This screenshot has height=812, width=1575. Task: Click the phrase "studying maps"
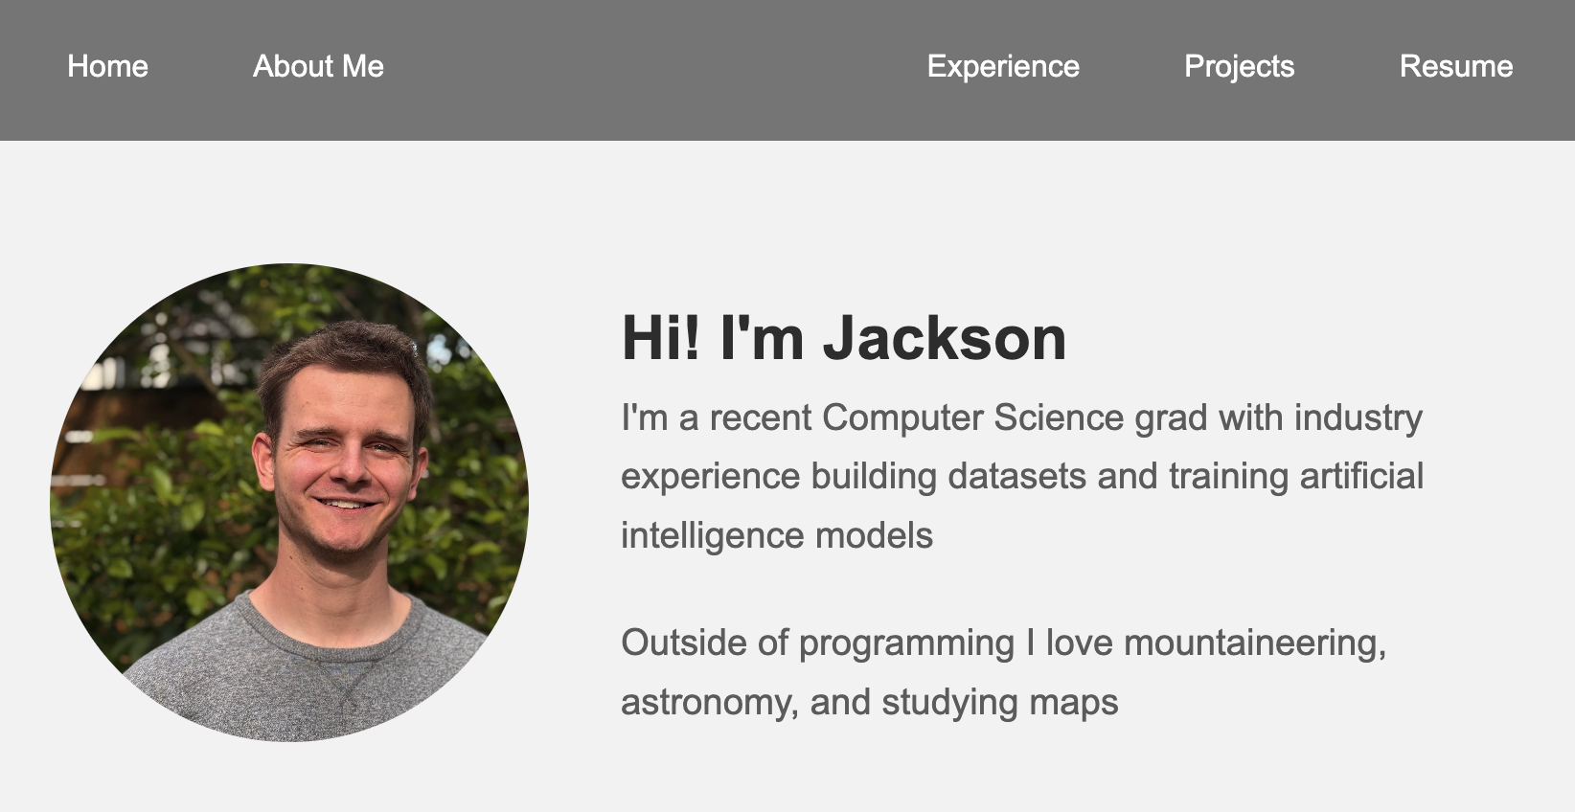pos(1000,702)
